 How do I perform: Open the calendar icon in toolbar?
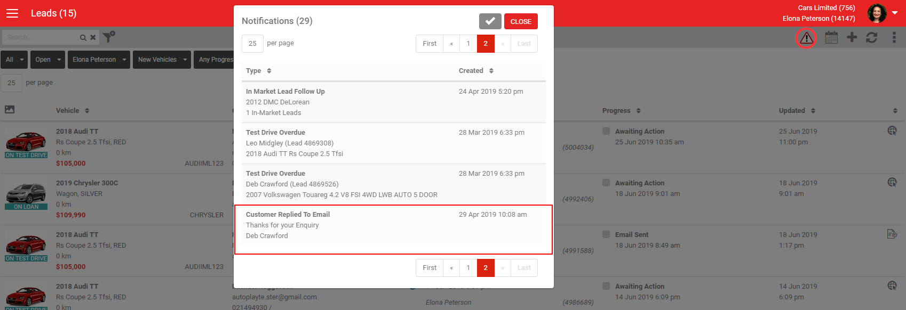point(831,37)
